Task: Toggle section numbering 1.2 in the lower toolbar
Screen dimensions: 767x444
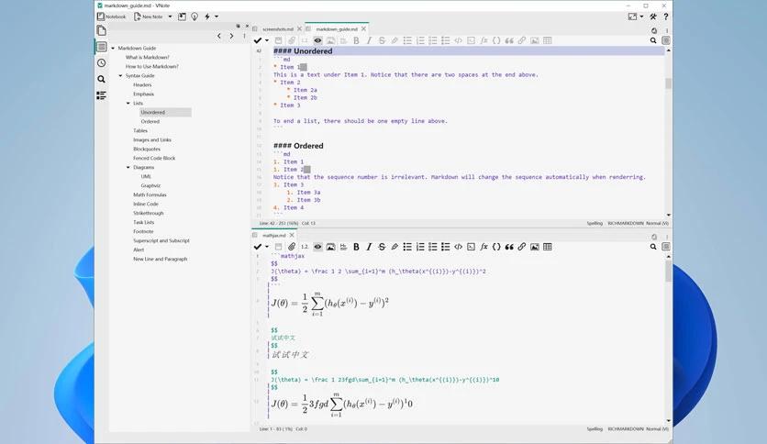Action: tap(305, 247)
